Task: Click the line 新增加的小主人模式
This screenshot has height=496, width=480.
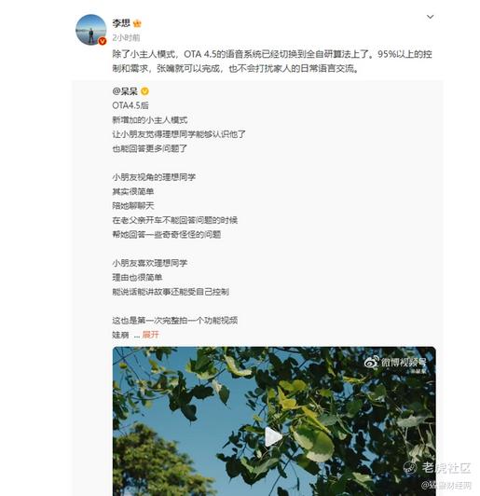Action: 150,120
